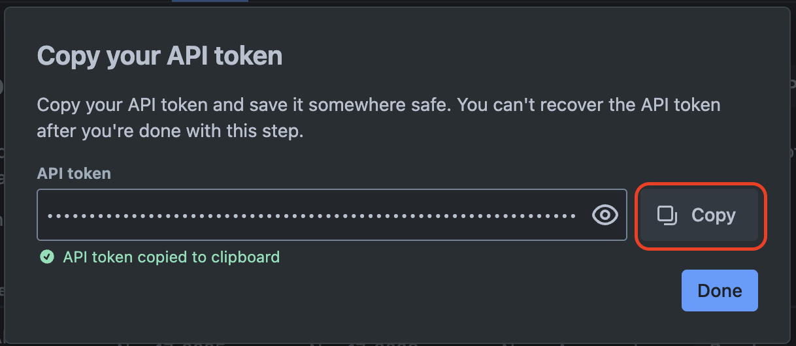Click 'API token copied to clipboard' message

point(171,257)
